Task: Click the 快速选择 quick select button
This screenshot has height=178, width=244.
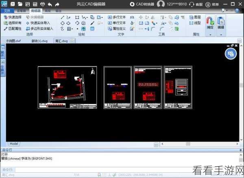Action: tap(13, 17)
